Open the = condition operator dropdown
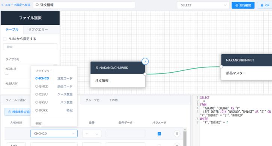The height and width of the screenshot is (146, 272). [92, 134]
